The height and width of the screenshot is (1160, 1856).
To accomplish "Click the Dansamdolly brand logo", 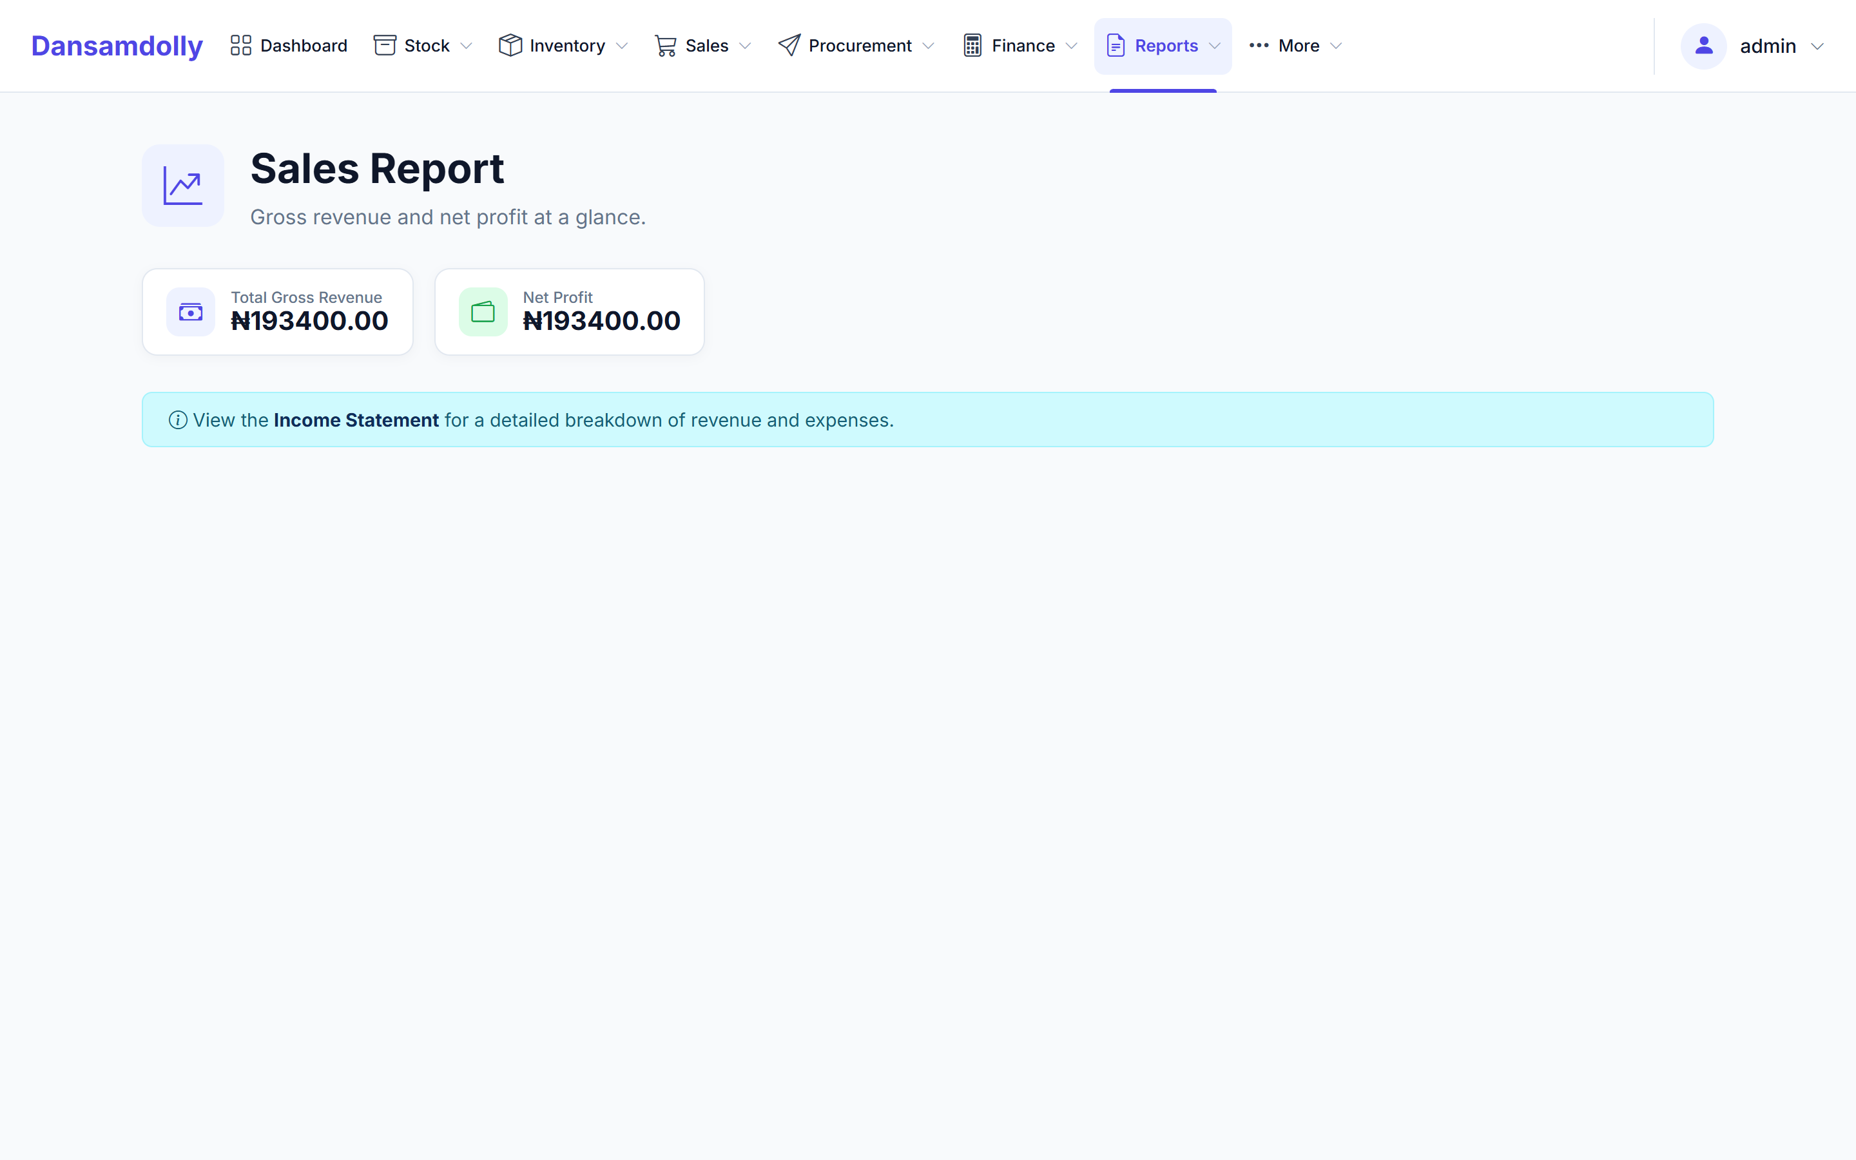I will [x=117, y=46].
